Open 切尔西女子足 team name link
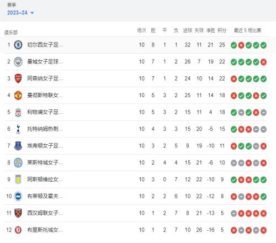Image resolution: width=276 pixels, height=243 pixels. point(45,45)
